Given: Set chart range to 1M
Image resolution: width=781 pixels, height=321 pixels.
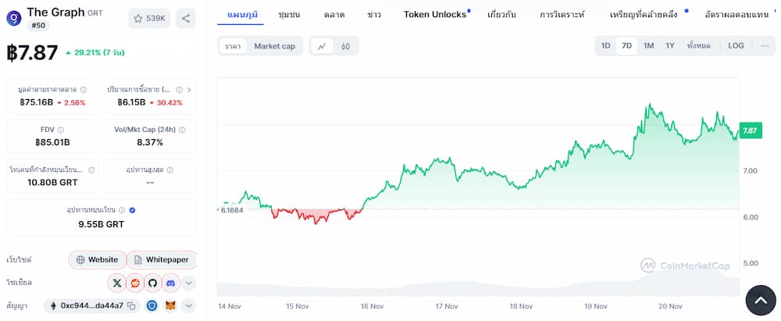Looking at the screenshot, I should click(648, 46).
